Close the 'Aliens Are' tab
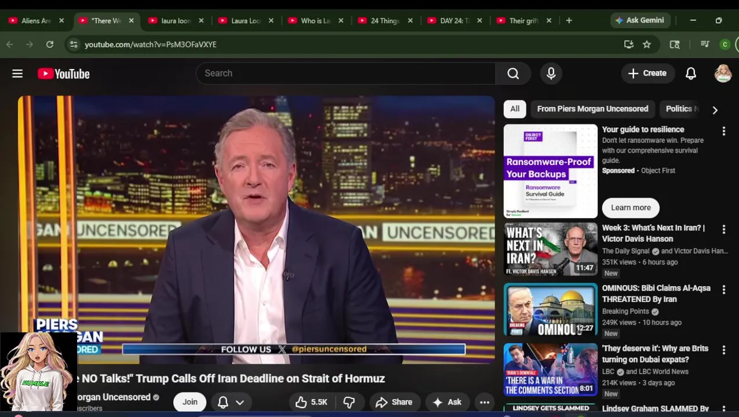The width and height of the screenshot is (739, 417). pyautogui.click(x=61, y=20)
